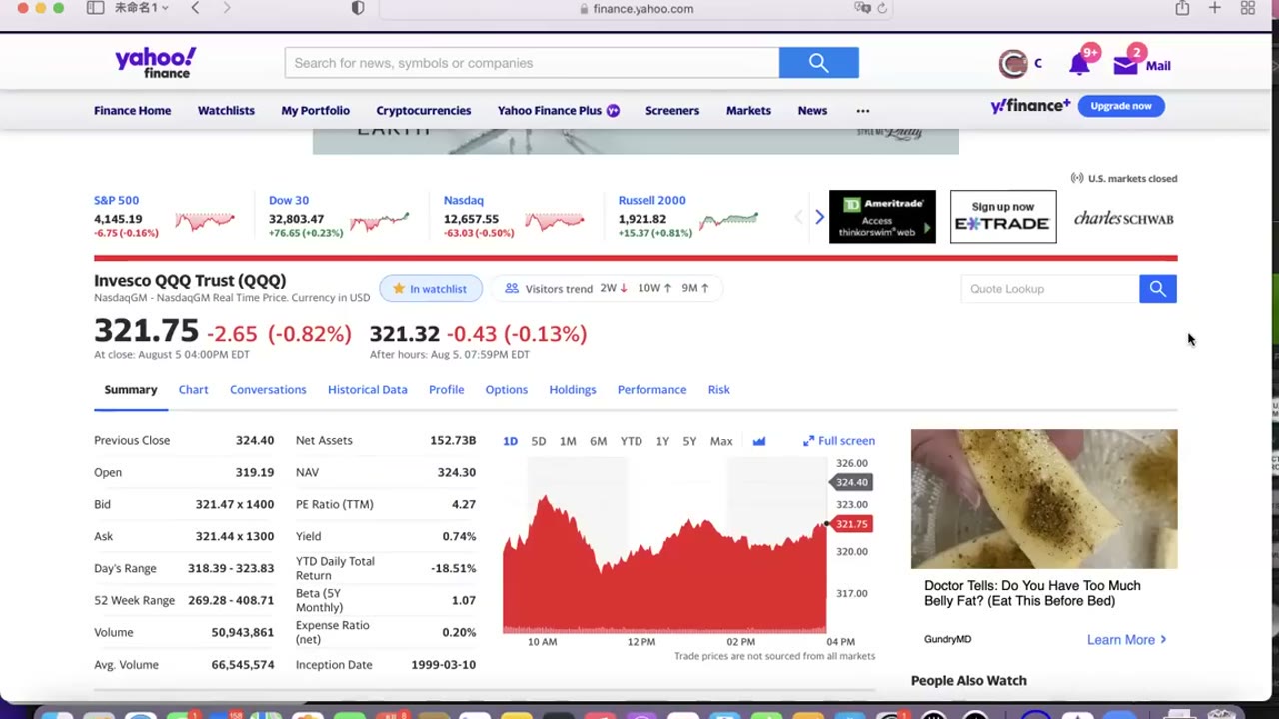Click the red intraday price chart area

664,564
